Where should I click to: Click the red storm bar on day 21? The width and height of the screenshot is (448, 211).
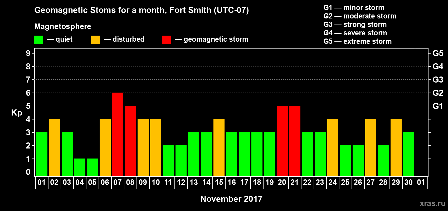click(x=295, y=141)
